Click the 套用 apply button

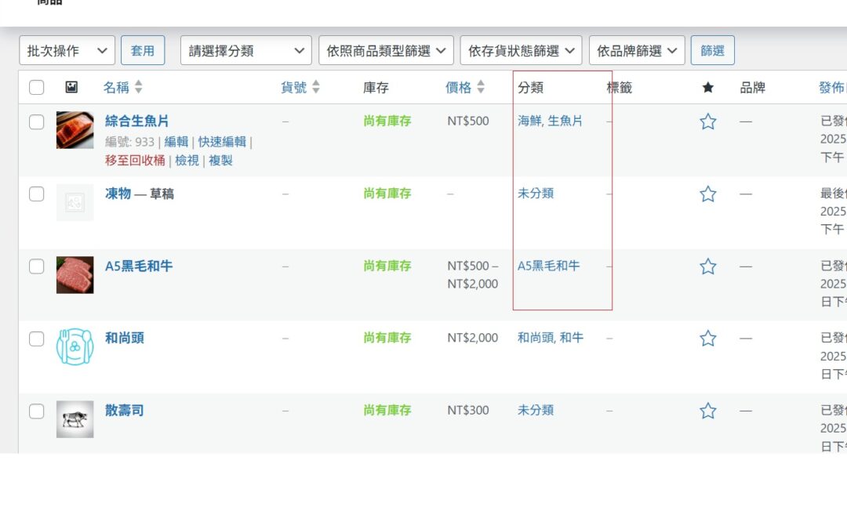point(143,51)
